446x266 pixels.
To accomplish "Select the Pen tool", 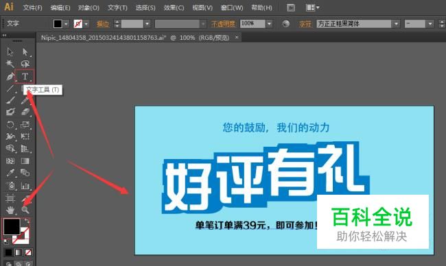I will (10, 77).
